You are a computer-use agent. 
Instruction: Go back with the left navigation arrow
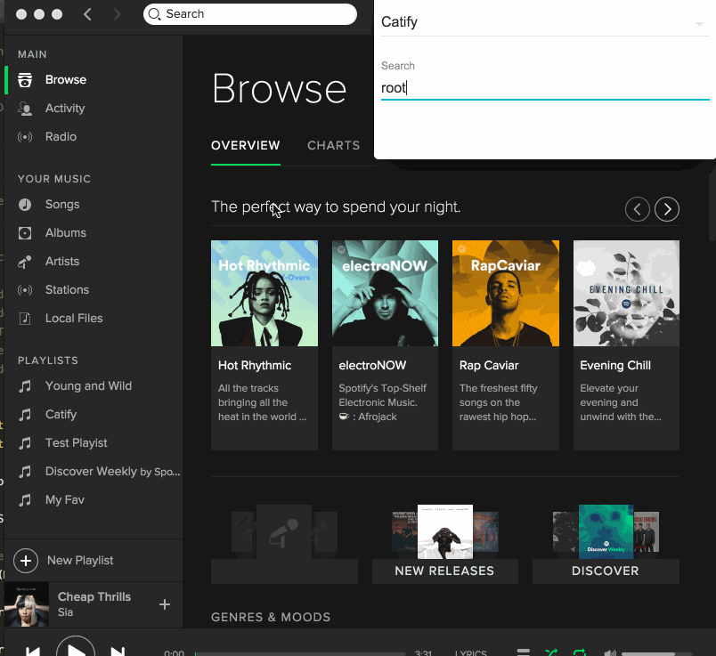pos(87,14)
